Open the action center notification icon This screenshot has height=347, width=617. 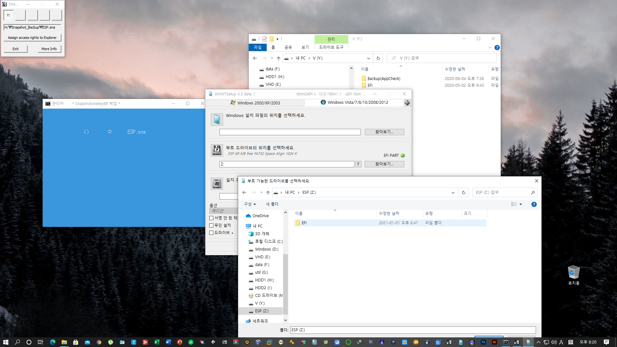(606, 342)
